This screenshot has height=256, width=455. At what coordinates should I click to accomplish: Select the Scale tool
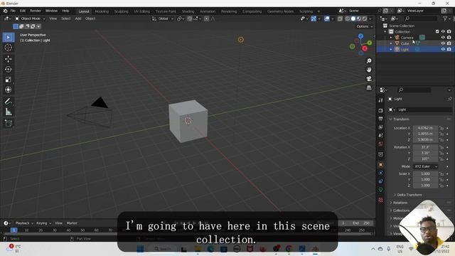(8, 80)
